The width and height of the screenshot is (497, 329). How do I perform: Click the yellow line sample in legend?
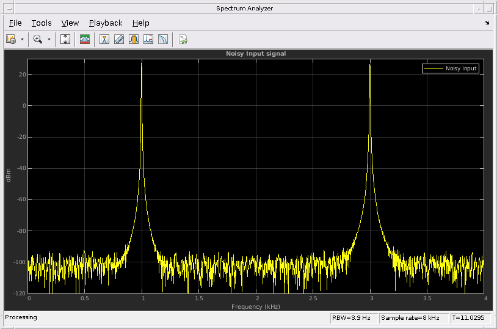tap(433, 68)
